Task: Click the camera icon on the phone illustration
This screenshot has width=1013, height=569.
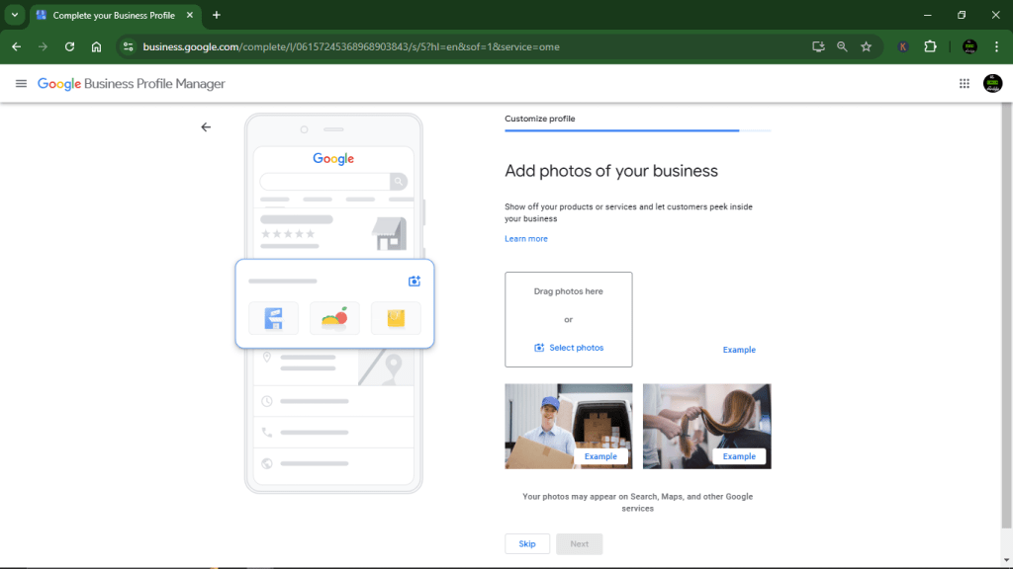Action: tap(414, 281)
